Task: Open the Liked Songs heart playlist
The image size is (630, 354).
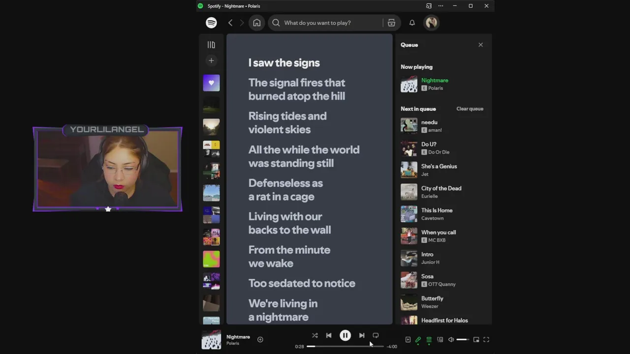Action: click(211, 83)
